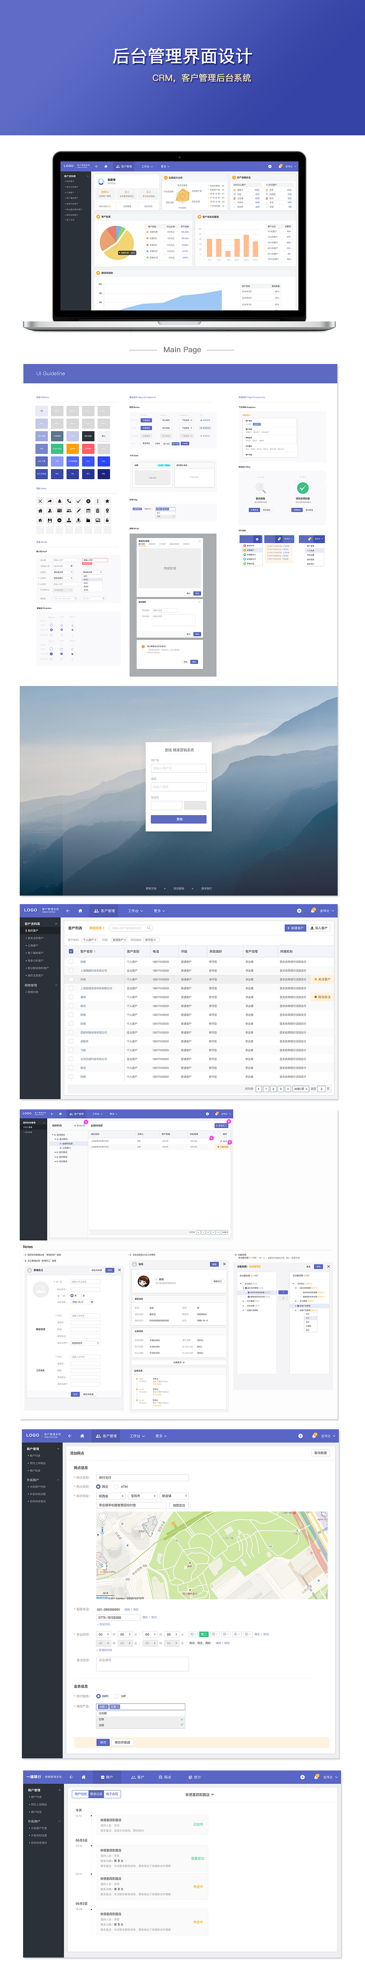Image resolution: width=365 pixels, height=1981 pixels.
Task: Open notification bell in 添加网点 screen header
Action: tap(314, 1436)
